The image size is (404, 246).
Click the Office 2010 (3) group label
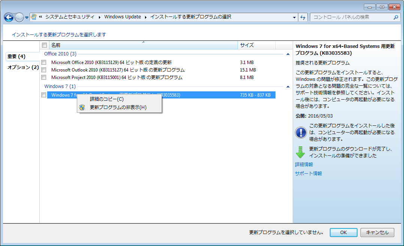coord(60,54)
